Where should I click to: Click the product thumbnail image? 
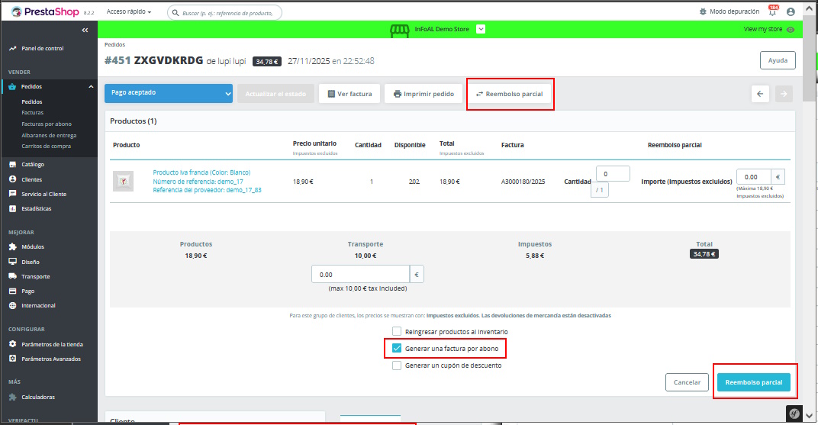point(123,181)
